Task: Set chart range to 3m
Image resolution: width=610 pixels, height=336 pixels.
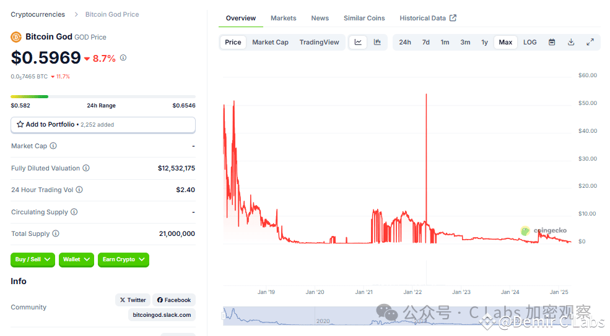Action: tap(465, 42)
